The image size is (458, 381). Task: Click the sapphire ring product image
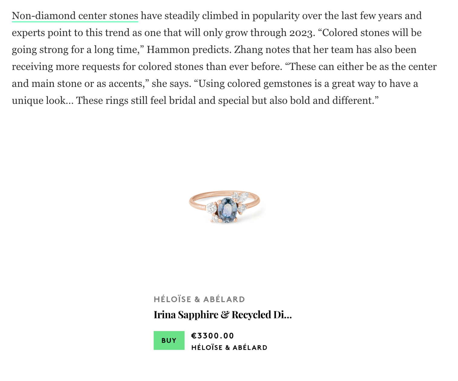pyautogui.click(x=224, y=207)
